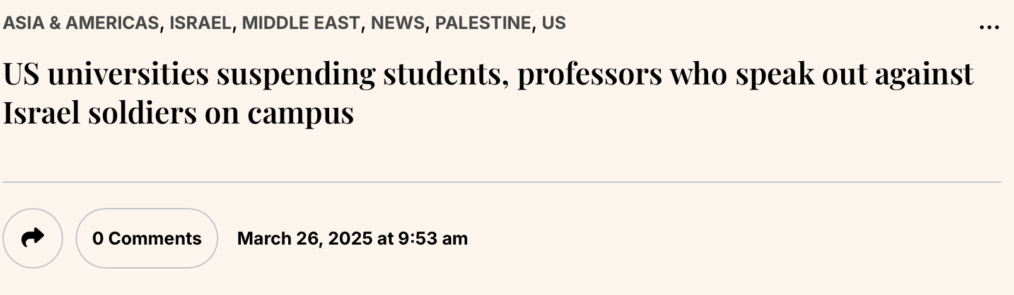Click 'EAST' in the MIDDLE EAST tag

(x=339, y=23)
